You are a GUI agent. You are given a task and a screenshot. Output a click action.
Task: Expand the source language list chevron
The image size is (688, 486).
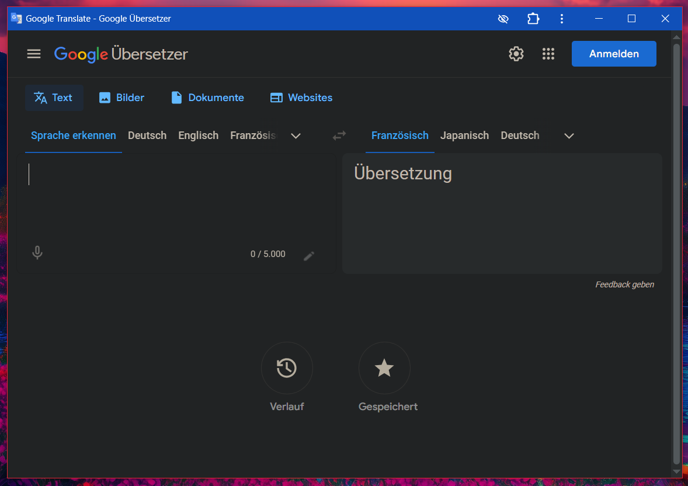point(296,136)
